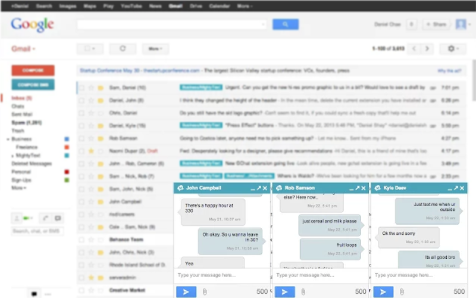Viewport: 476px width, 298px height.
Task: Click the red Compose button
Action: click(33, 70)
